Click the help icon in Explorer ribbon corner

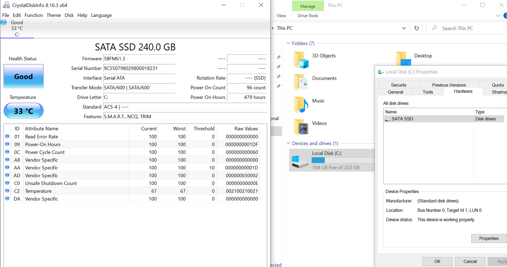pyautogui.click(x=505, y=16)
